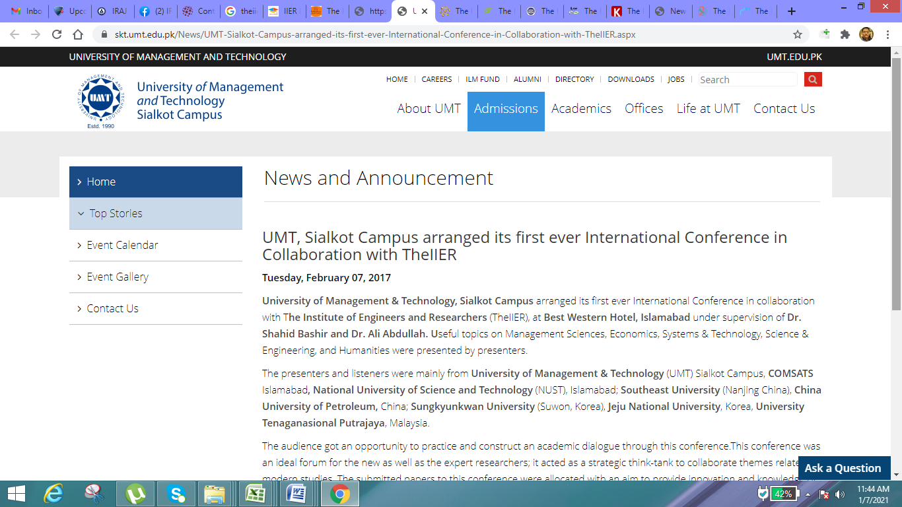902x507 pixels.
Task: Click the extension icon left of the puzzle icon
Action: click(x=825, y=34)
